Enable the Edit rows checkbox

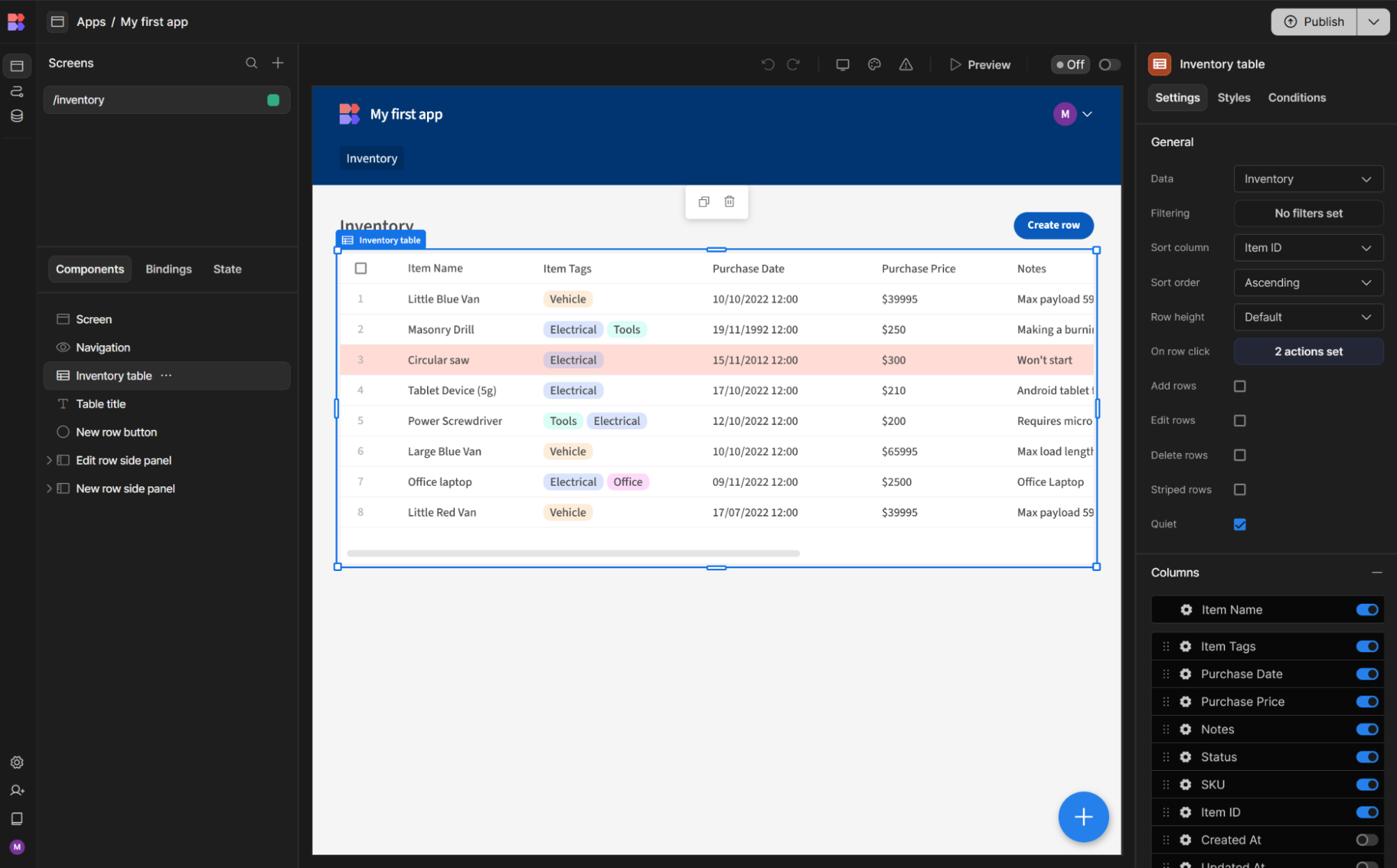(1240, 420)
